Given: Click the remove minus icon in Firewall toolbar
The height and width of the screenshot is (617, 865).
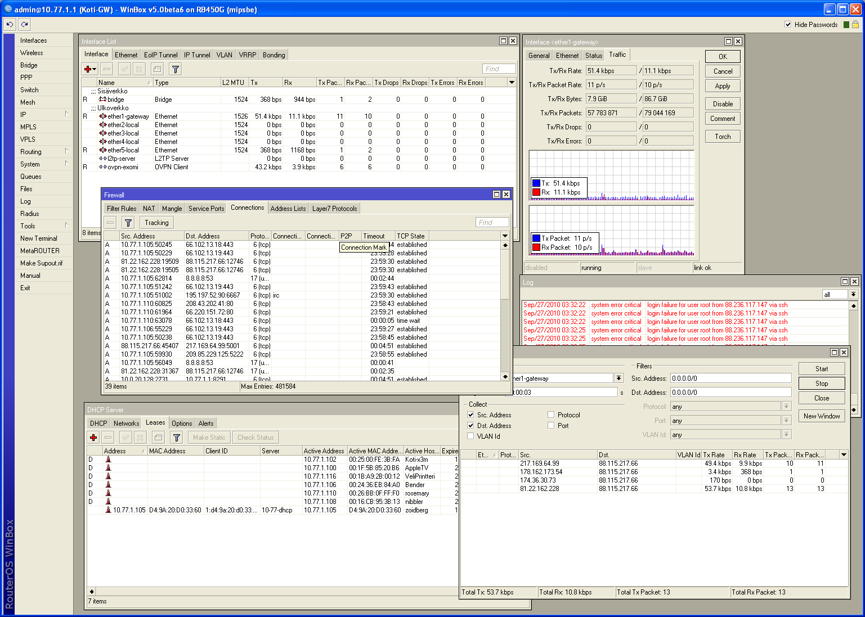Looking at the screenshot, I should [110, 223].
